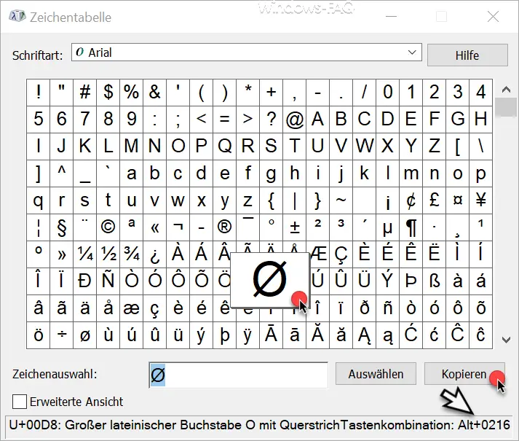Viewport: 519px width, 441px height.
Task: Click the Hilfe button
Action: pos(467,55)
